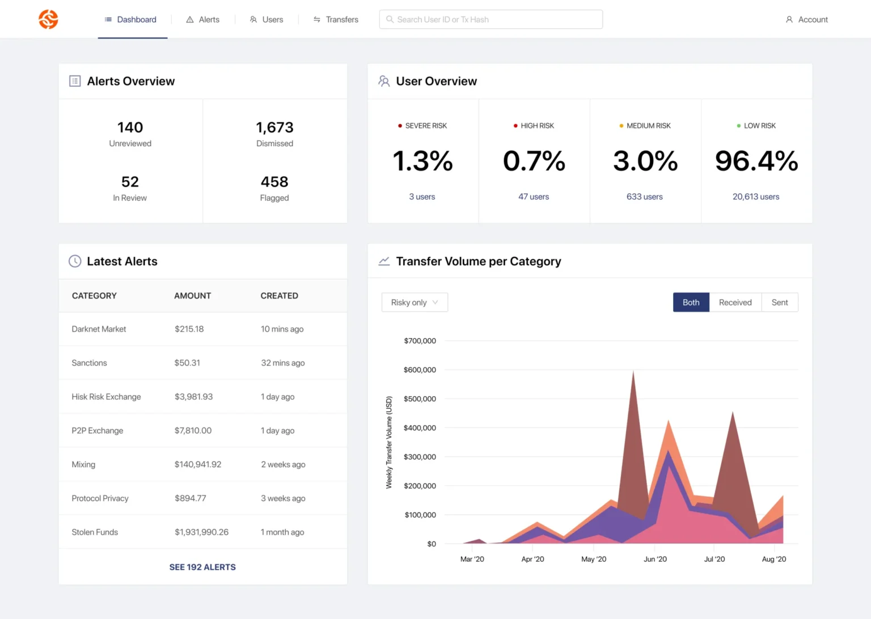Open the 20,613 low risk users list

(756, 197)
